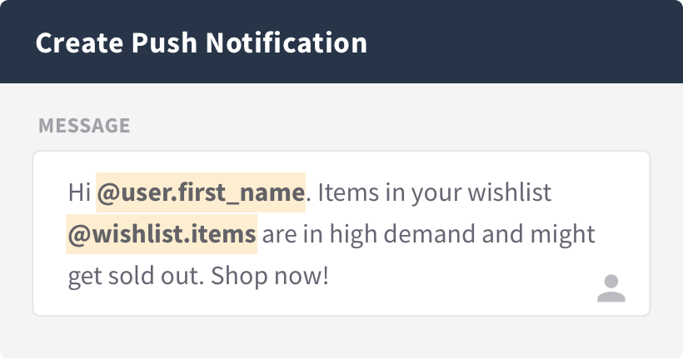This screenshot has width=683, height=360.
Task: Focus the message text input box
Action: point(341,233)
